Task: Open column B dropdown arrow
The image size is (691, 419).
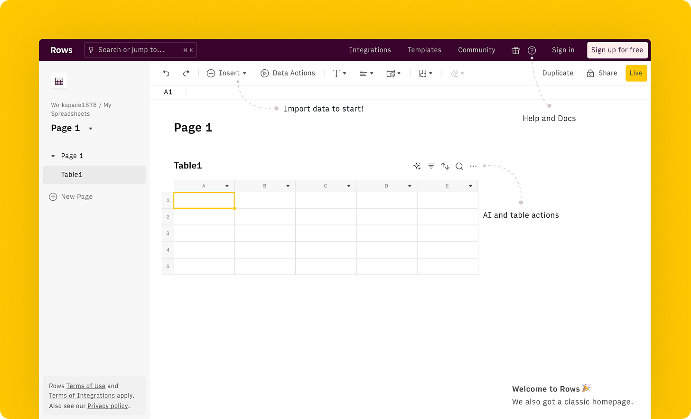Action: tap(288, 186)
